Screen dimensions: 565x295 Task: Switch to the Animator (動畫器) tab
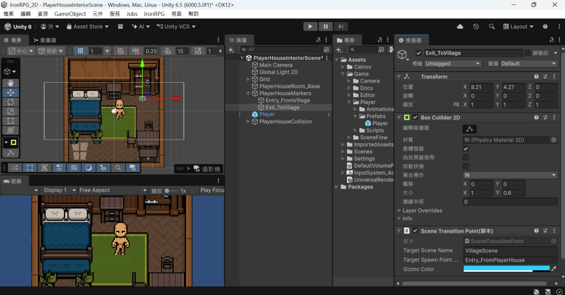click(x=45, y=40)
